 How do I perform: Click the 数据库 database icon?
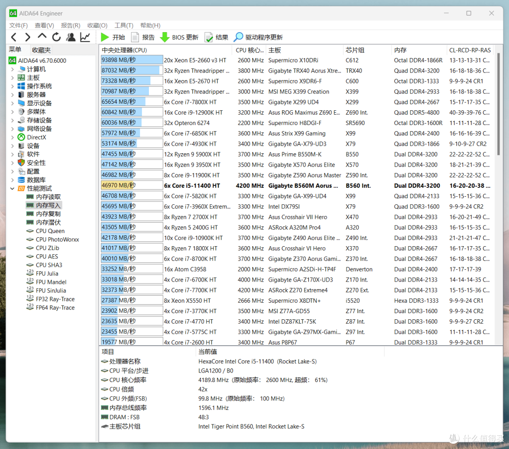pyautogui.click(x=21, y=180)
